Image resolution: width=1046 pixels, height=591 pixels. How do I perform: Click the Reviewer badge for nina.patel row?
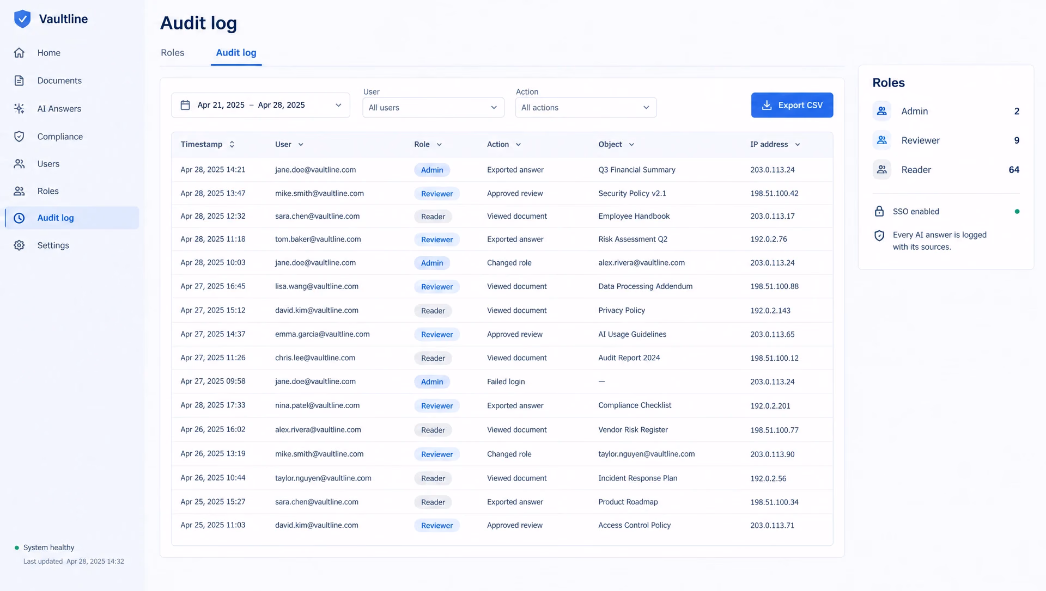[x=437, y=405]
